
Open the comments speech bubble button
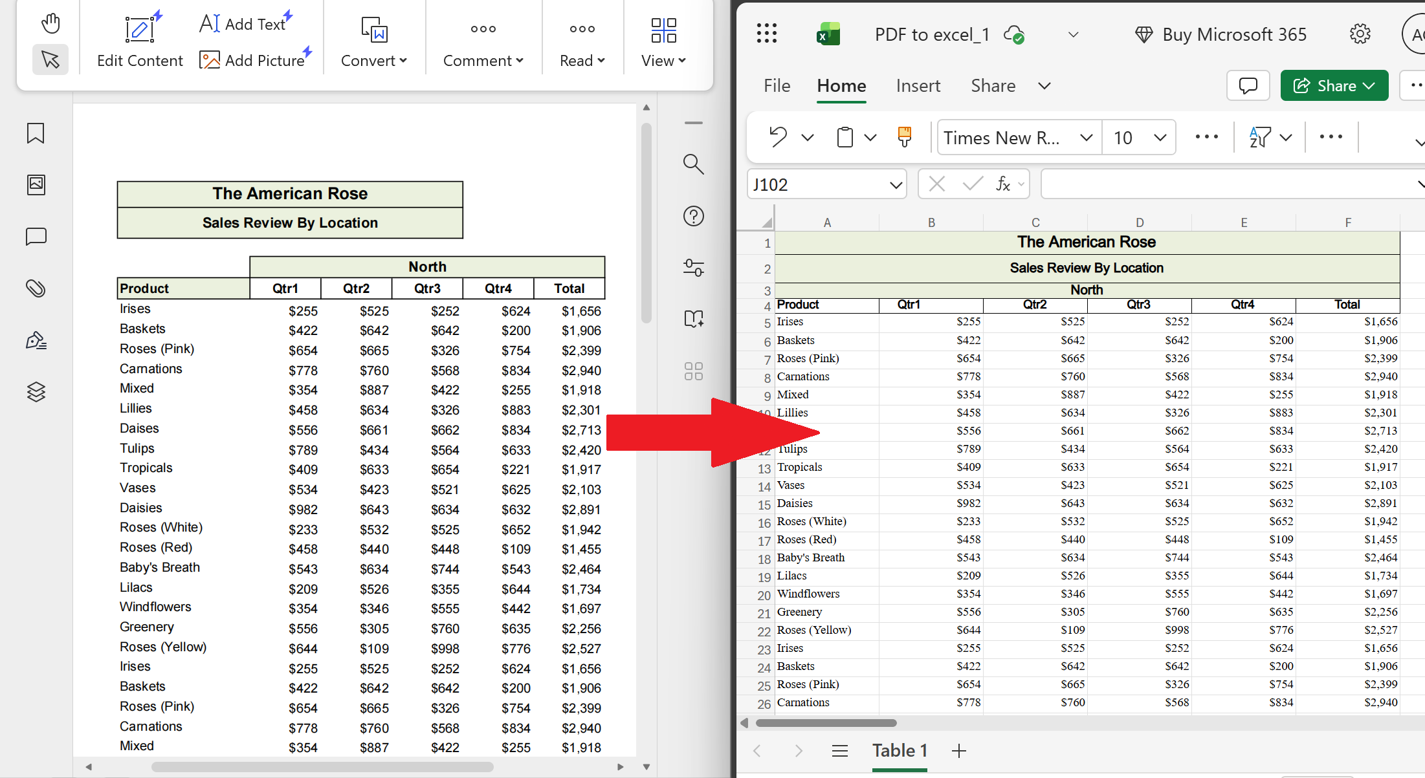point(1248,86)
